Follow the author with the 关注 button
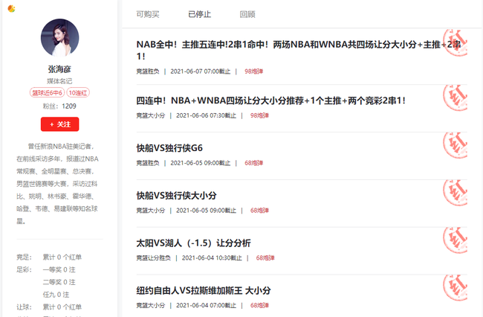 (x=59, y=124)
